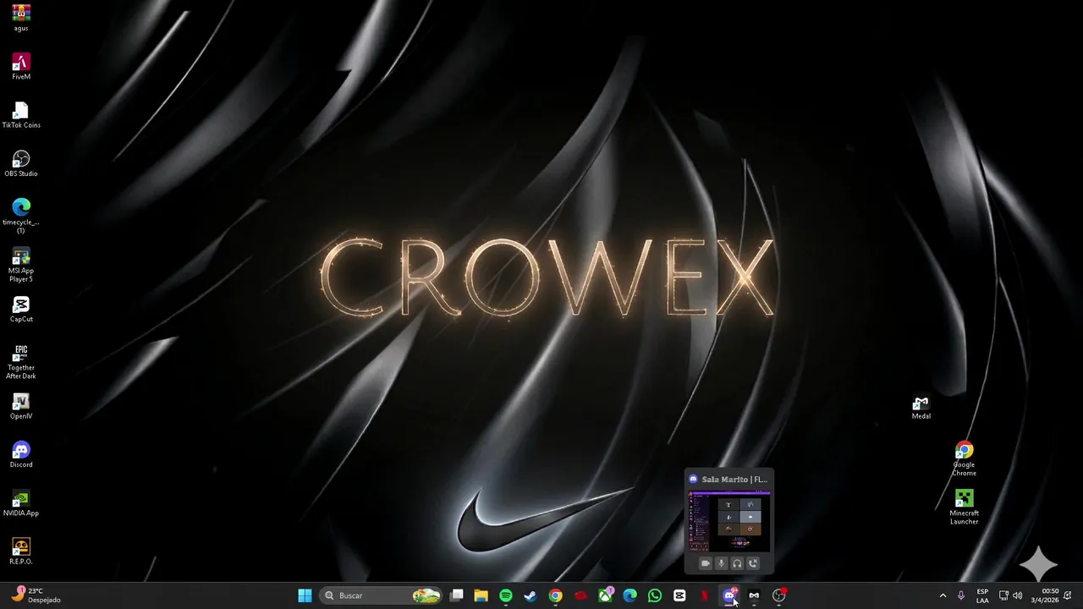Click the microphone in-use tray icon

[x=960, y=595]
